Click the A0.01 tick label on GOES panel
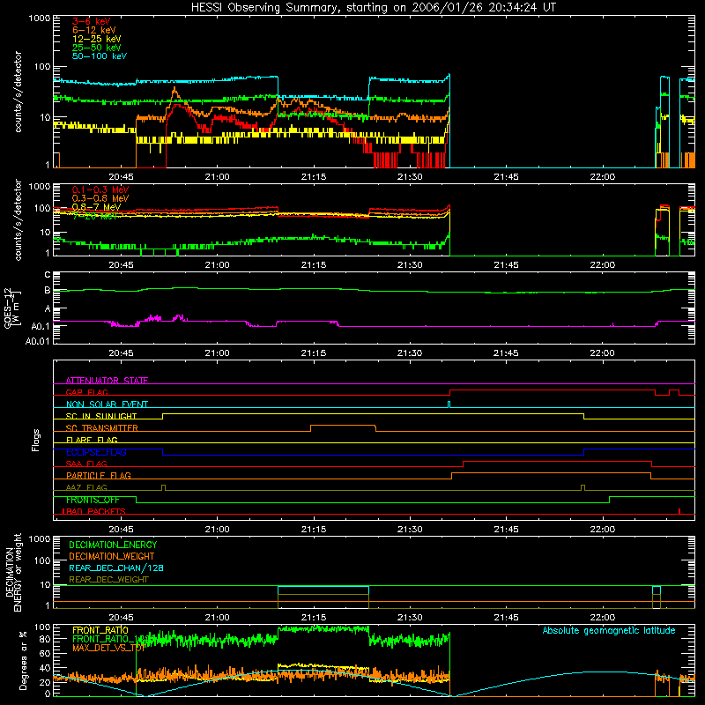Screen dimensions: 705x705 pos(37,342)
